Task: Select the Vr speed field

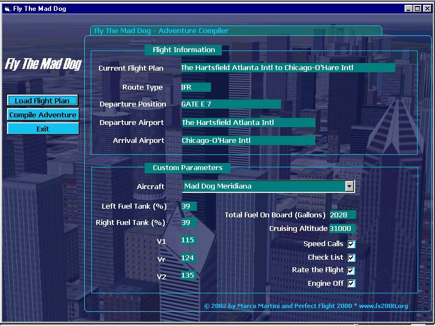Action: [188, 258]
